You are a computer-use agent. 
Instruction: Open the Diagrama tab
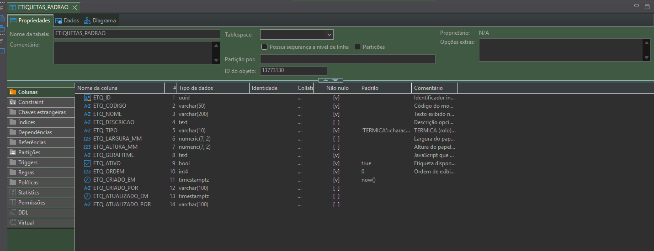pos(100,21)
